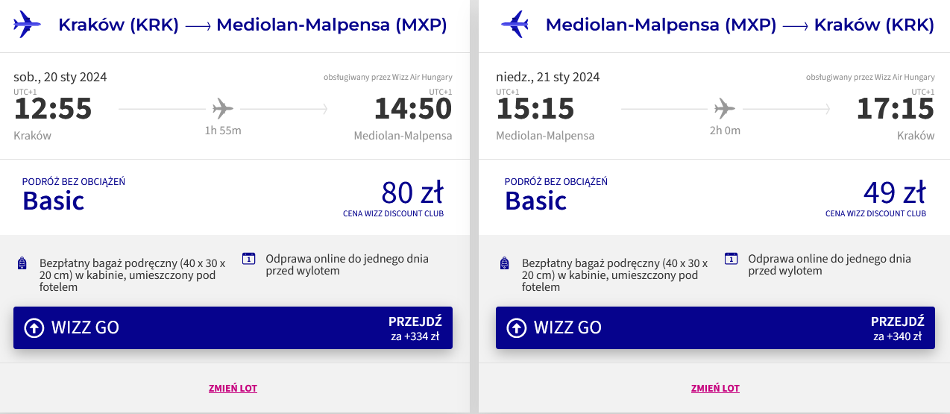Screen dimensions: 950x414
Task: Click the 49 zł Wizz Discount Club price
Action: pyautogui.click(x=894, y=193)
